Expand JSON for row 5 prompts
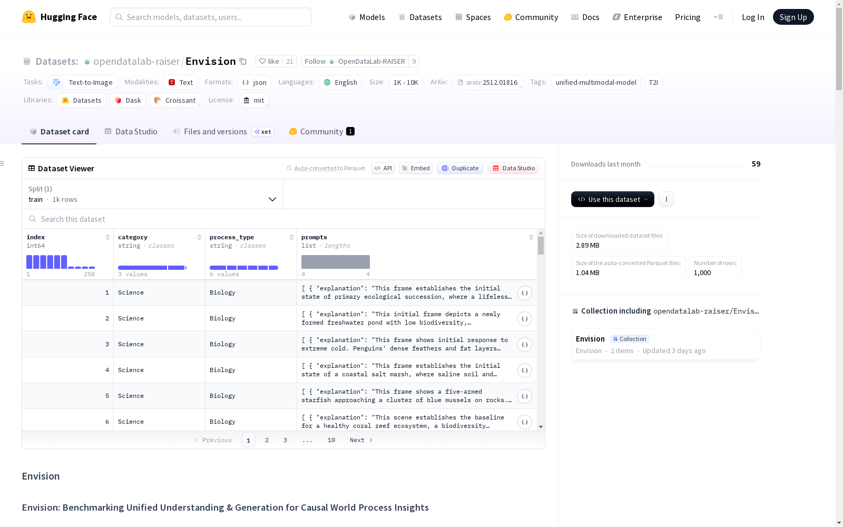This screenshot has width=843, height=527. (525, 396)
